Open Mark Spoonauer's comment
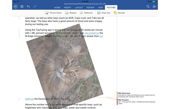Screen dimensions: 170x109 [136, 95]
